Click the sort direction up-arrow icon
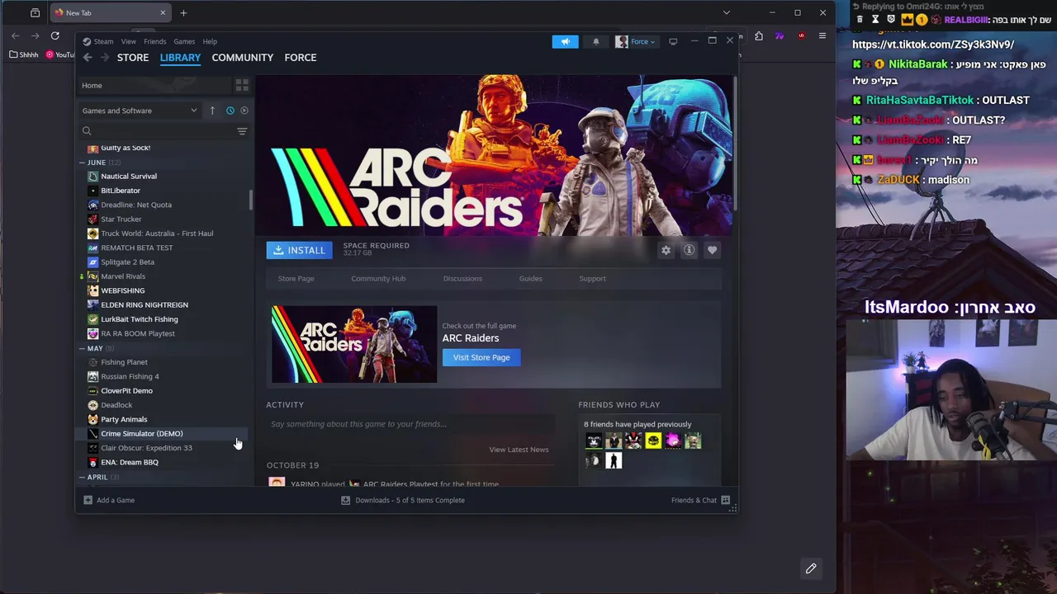Screen dimensions: 1057x594 pos(212,111)
